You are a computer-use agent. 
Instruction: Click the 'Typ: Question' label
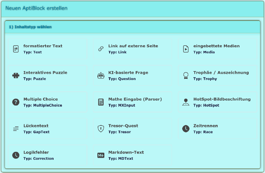(122, 79)
